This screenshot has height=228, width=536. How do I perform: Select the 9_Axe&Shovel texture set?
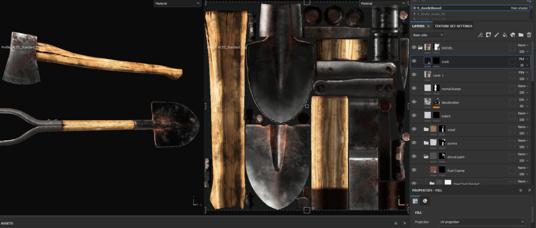point(471,8)
